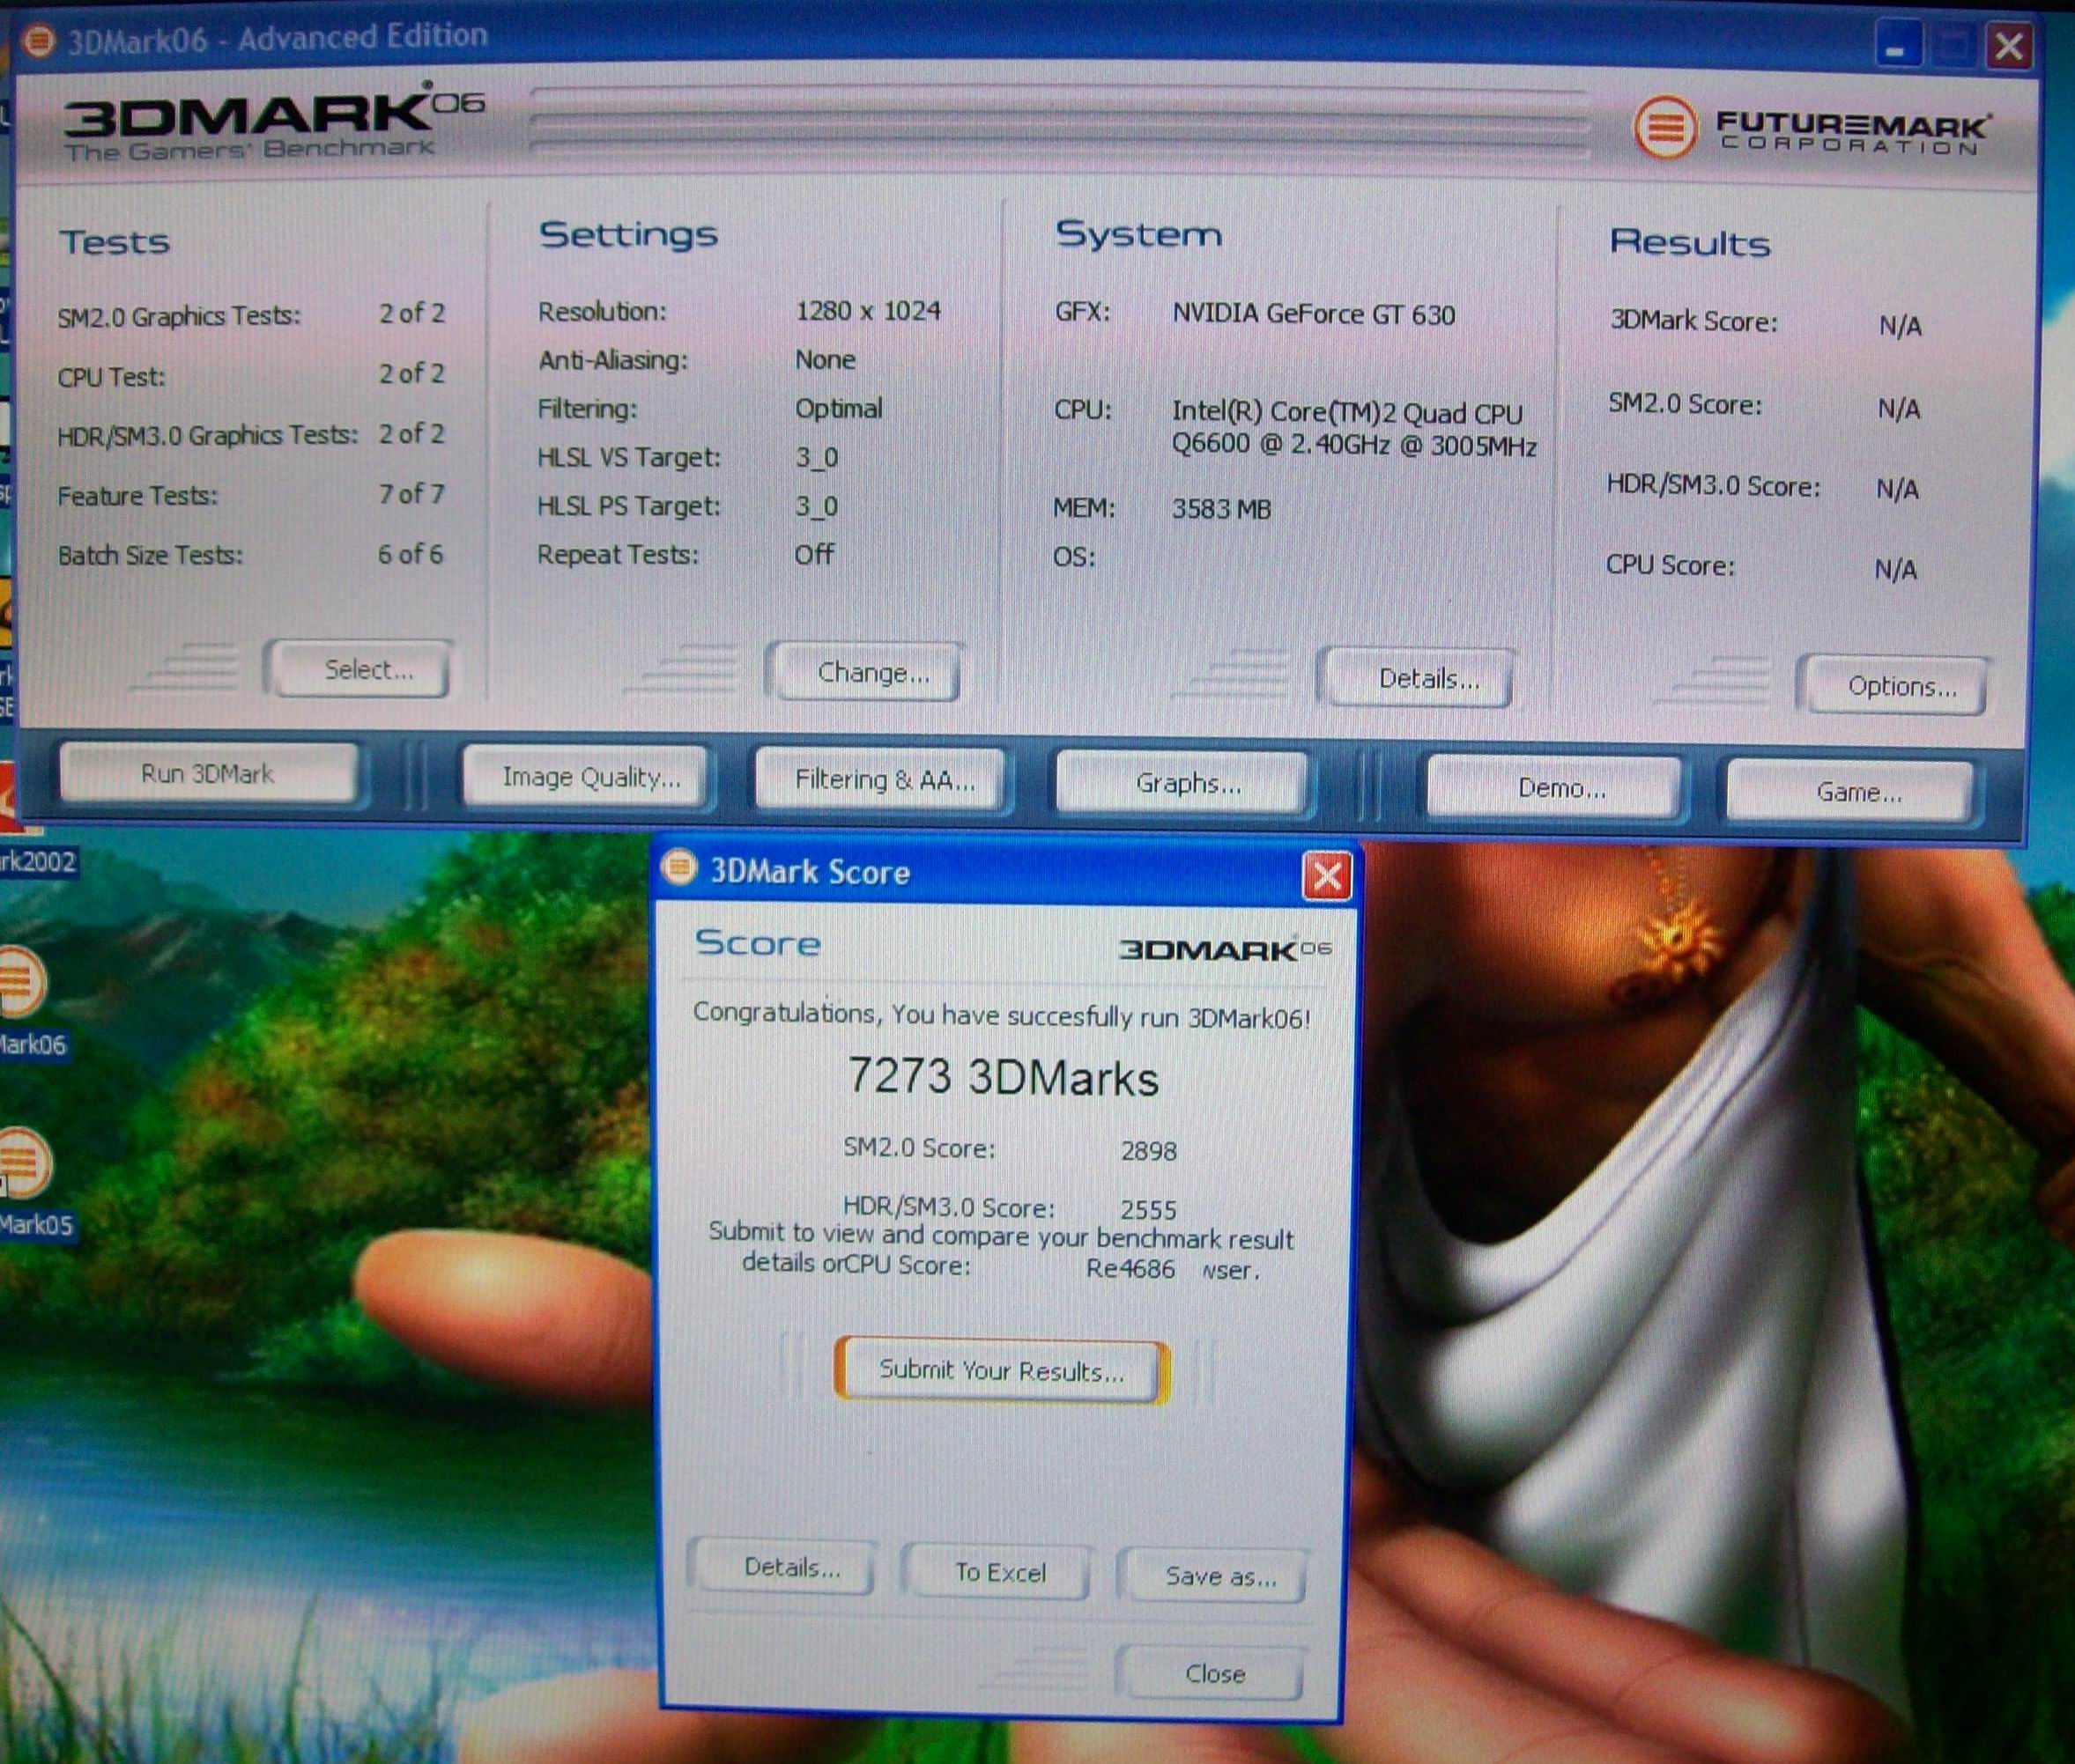Click Change under Settings
2075x1764 pixels.
pyautogui.click(x=866, y=672)
